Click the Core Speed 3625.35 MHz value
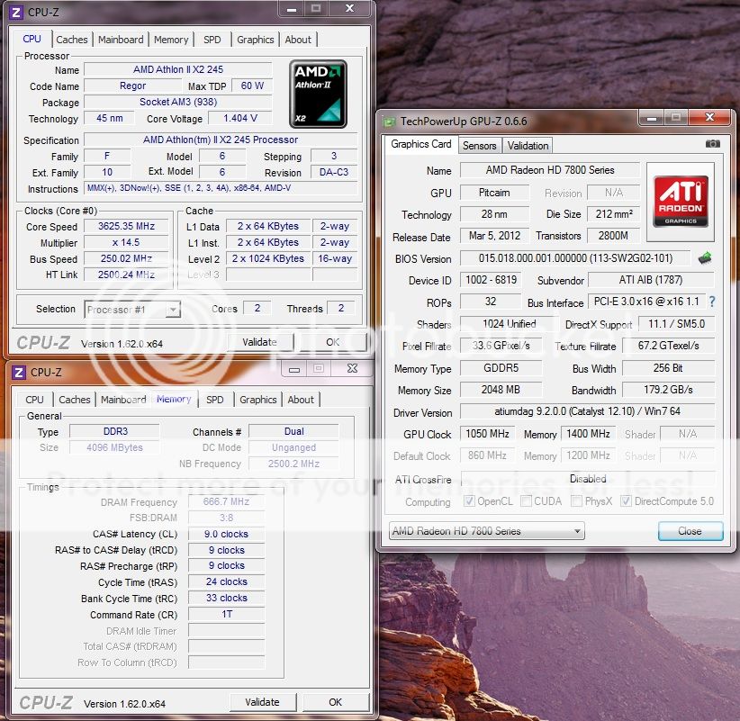740x721 pixels. coord(126,226)
